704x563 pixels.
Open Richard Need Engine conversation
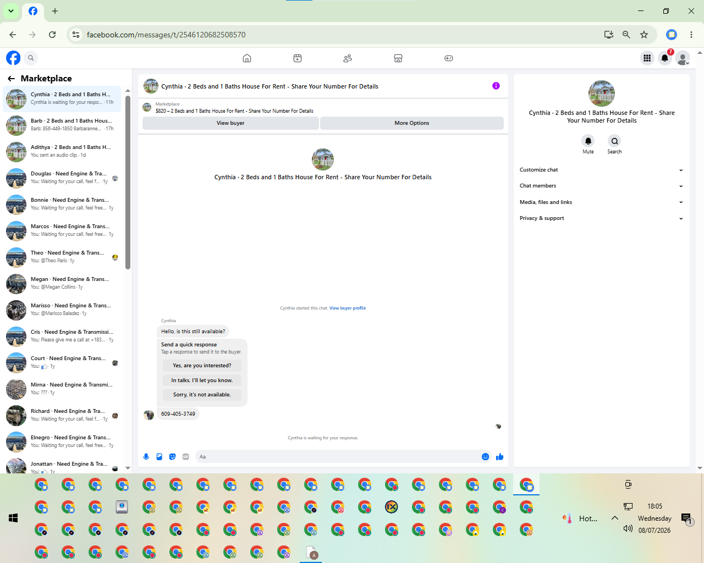tap(62, 416)
